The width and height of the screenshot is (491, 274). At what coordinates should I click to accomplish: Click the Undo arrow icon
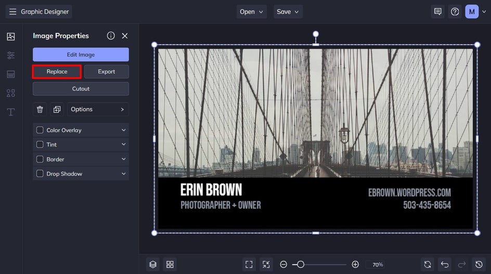[444, 265]
